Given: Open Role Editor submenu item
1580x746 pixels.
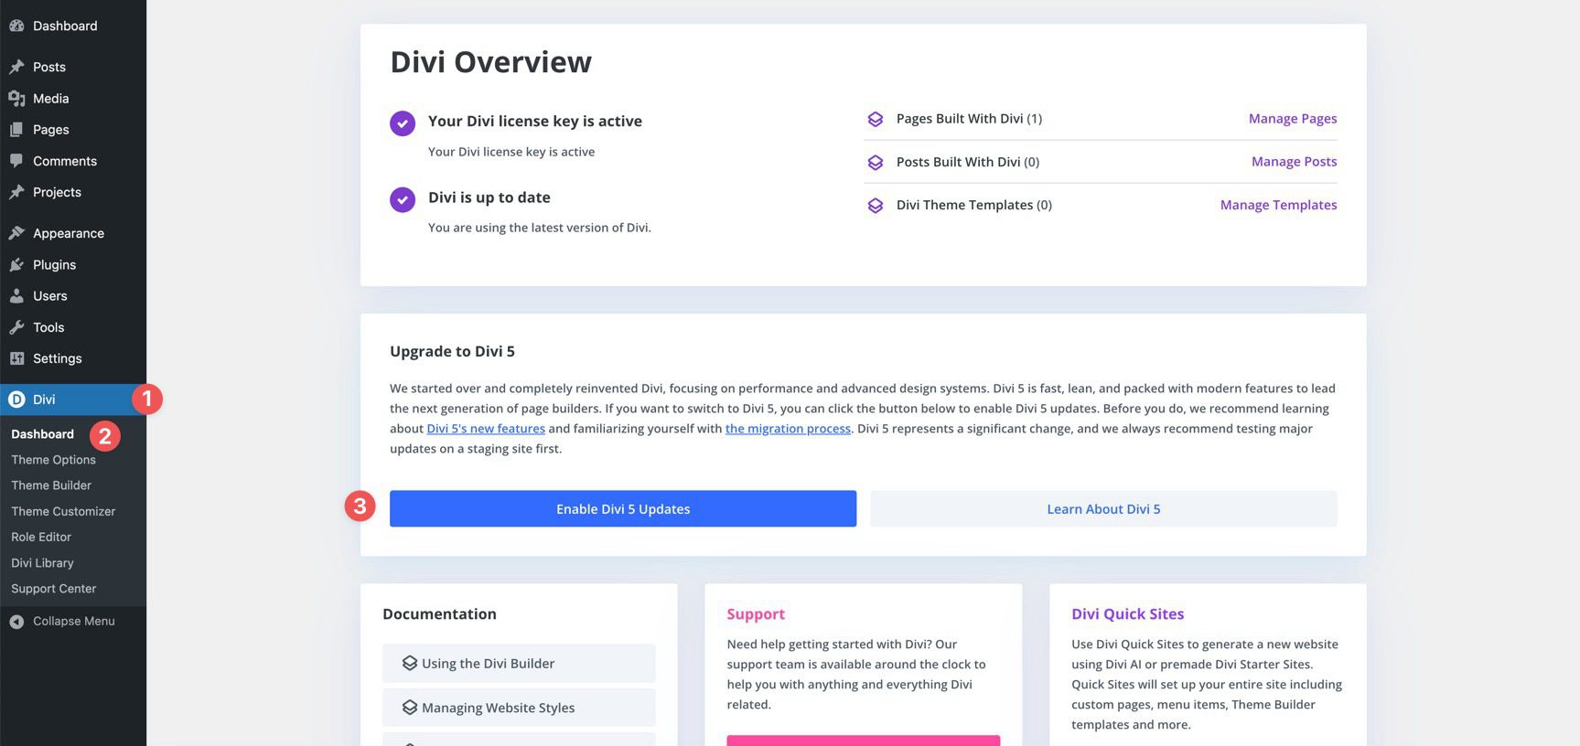Looking at the screenshot, I should 41,537.
